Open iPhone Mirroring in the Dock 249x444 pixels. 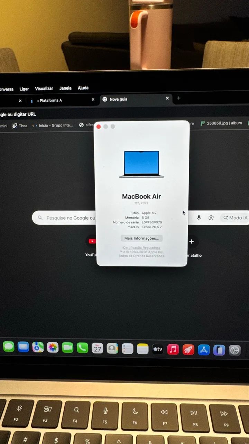[x=219, y=350]
